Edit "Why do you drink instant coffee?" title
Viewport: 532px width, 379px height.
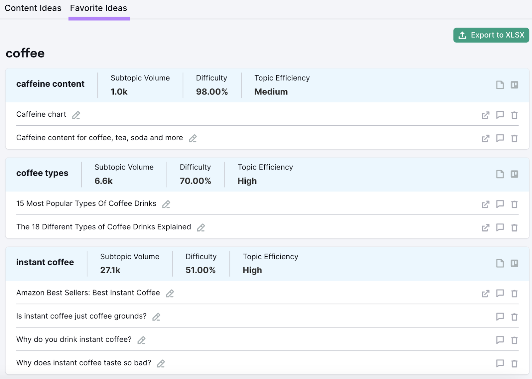pyautogui.click(x=141, y=340)
